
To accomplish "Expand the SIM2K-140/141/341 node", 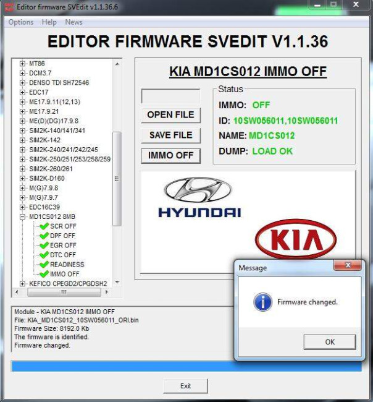I will pyautogui.click(x=22, y=130).
